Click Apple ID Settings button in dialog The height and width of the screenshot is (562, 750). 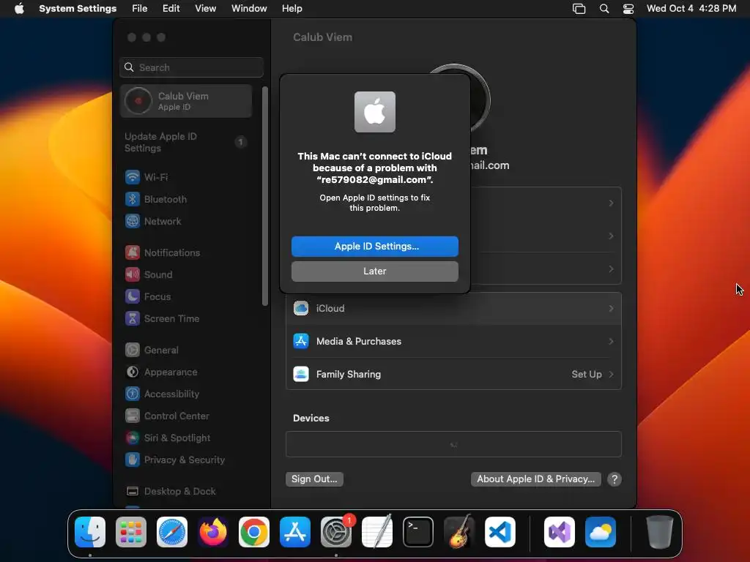(374, 247)
